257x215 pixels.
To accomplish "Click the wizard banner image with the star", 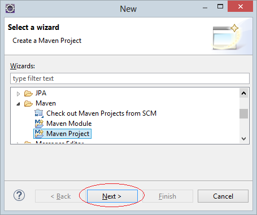I will pos(227,37).
